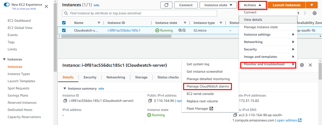
Task: Click the Connect button in toolbar
Action: 186,5
